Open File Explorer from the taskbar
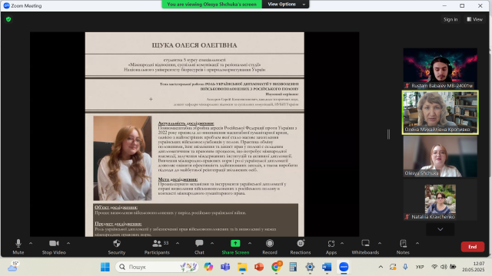 (242, 267)
